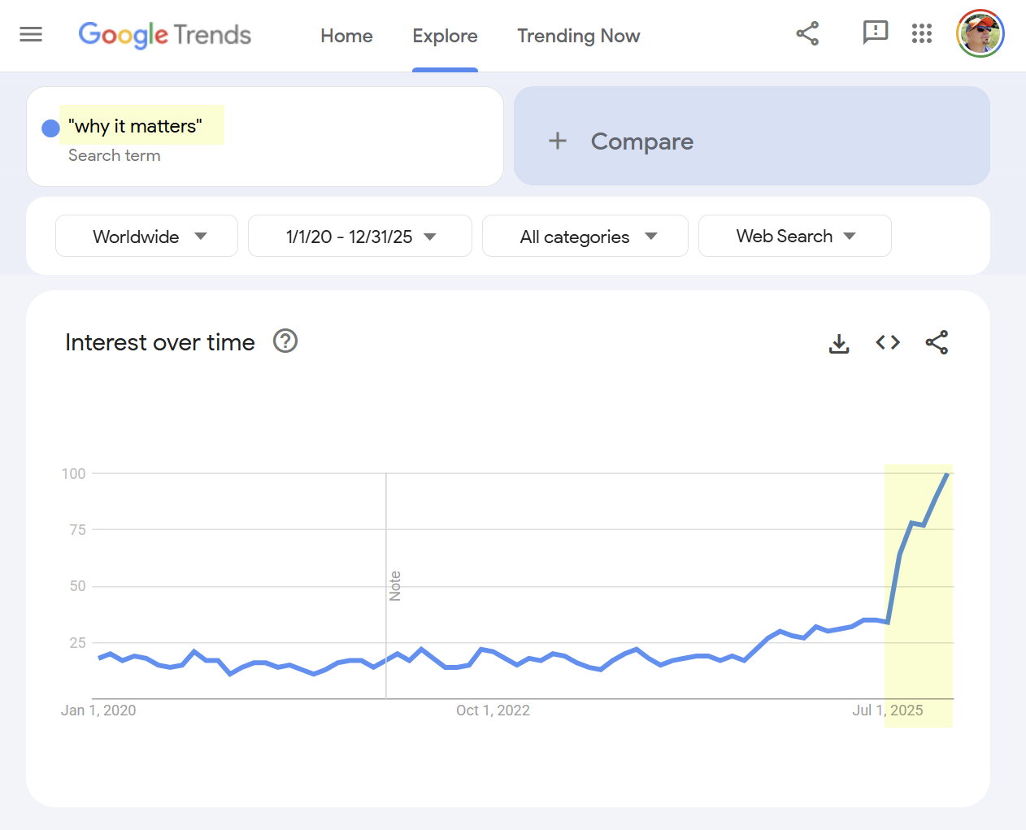Download the Interest over time CSV
Screen dimensions: 1026x830
pos(839,344)
